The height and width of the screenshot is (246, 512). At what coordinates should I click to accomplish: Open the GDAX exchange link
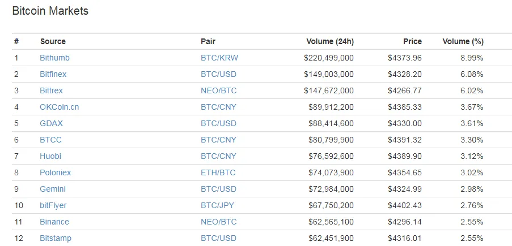click(51, 123)
